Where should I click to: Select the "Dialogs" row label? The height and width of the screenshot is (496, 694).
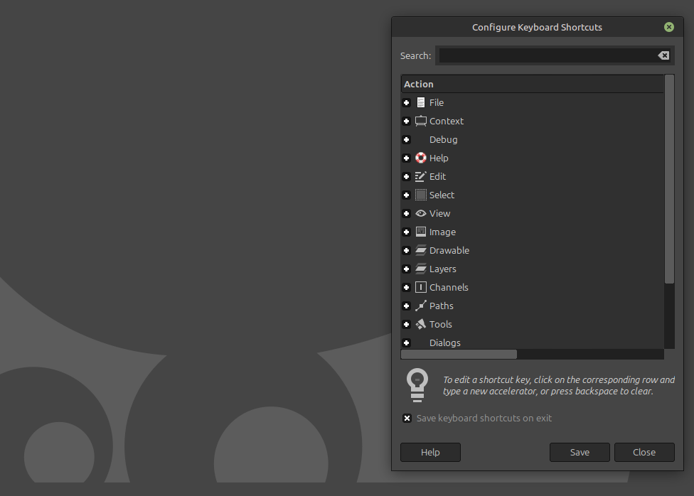pos(445,343)
